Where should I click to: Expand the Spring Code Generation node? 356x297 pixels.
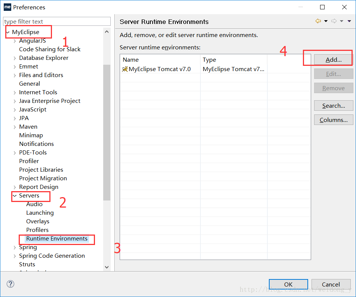[15, 256]
